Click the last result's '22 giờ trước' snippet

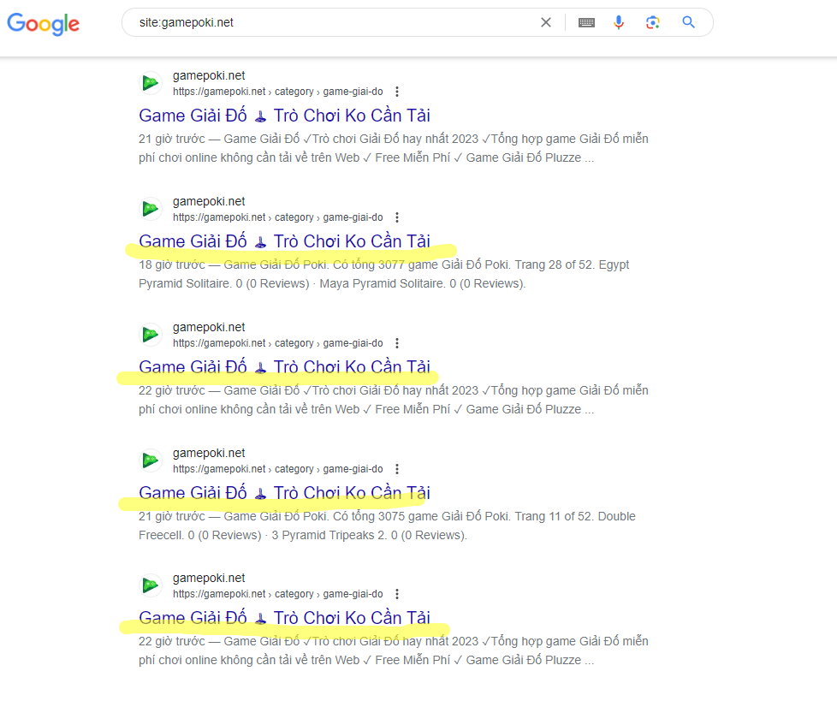point(394,651)
